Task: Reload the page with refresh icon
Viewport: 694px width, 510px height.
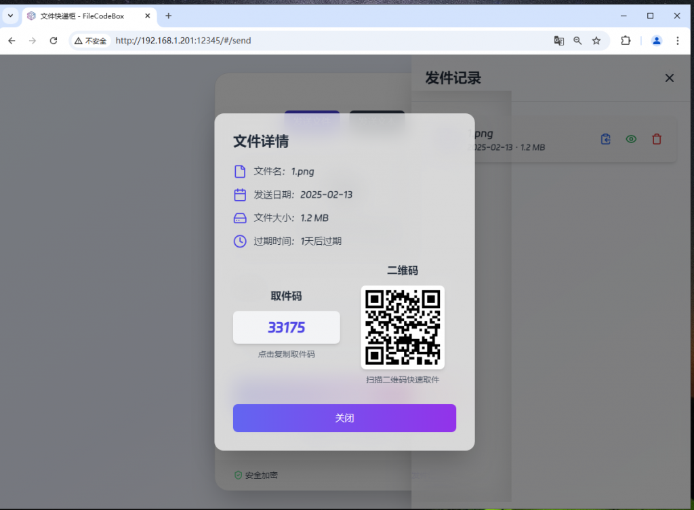Action: coord(54,41)
